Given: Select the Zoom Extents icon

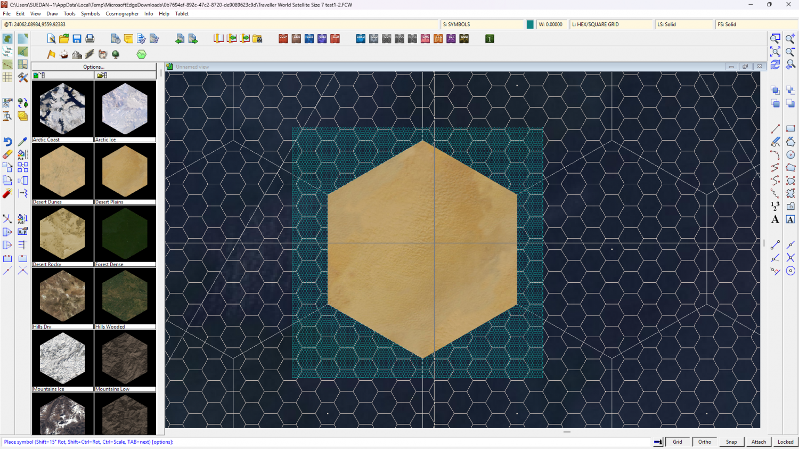Looking at the screenshot, I should pyautogui.click(x=775, y=52).
